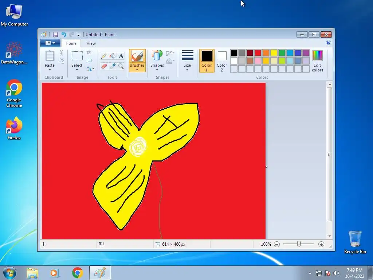The image size is (373, 280).
Task: Open Paint Help question mark icon
Action: [329, 43]
